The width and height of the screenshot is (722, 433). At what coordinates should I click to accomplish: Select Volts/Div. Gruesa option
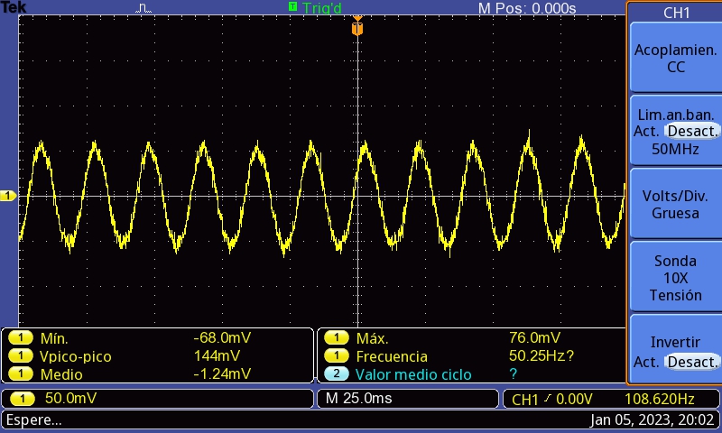click(675, 204)
